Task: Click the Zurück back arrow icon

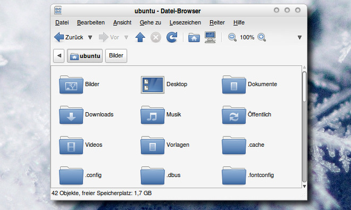Action: click(59, 37)
